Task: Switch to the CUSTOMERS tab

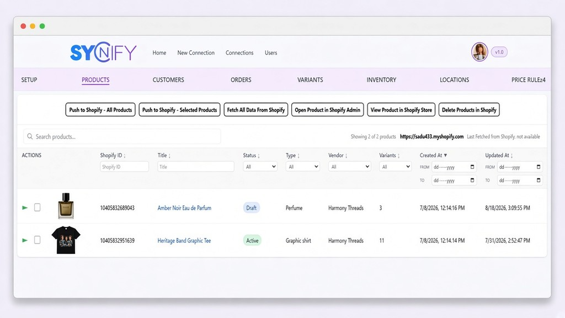Action: (x=168, y=79)
